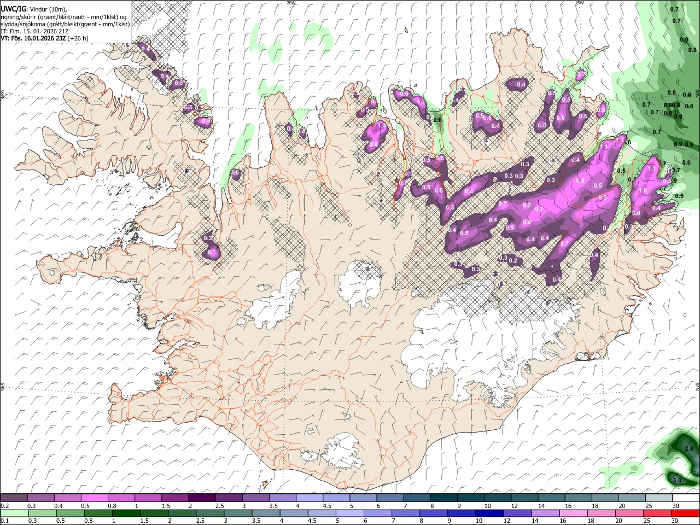Pick the white upper-row swatch at 30
700x525 pixels.
(x=686, y=498)
